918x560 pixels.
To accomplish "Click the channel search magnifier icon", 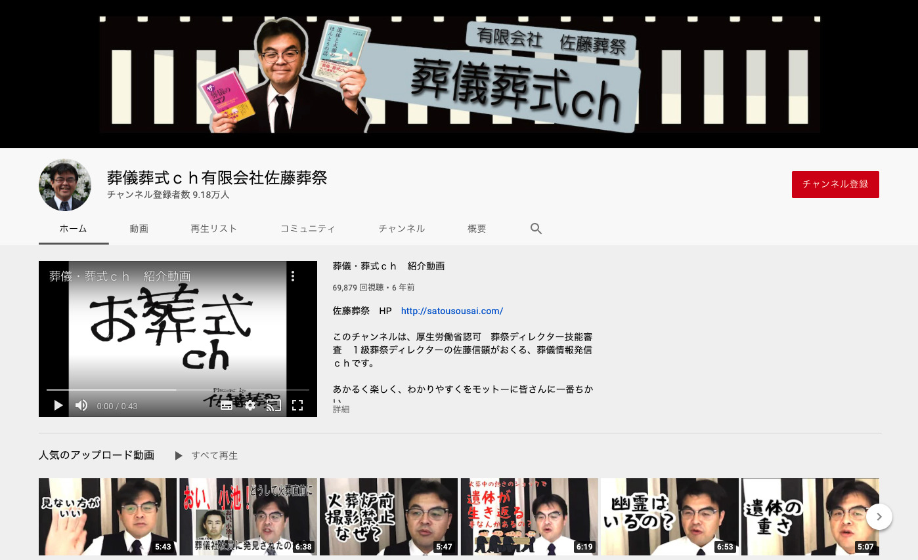I will pyautogui.click(x=536, y=229).
